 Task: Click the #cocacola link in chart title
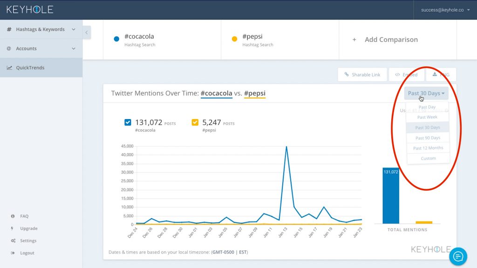point(216,93)
